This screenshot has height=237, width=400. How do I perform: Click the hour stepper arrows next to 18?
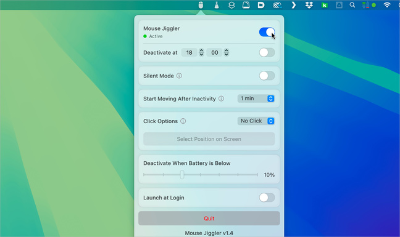click(x=201, y=52)
